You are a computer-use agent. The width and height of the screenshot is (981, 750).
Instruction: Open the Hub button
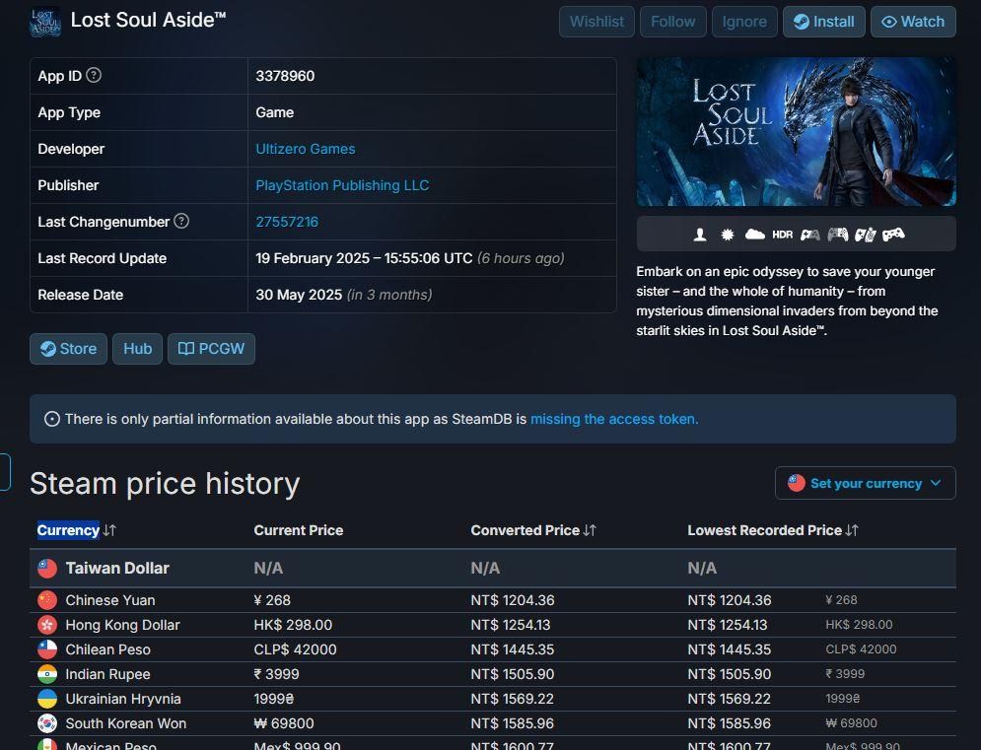tap(138, 349)
